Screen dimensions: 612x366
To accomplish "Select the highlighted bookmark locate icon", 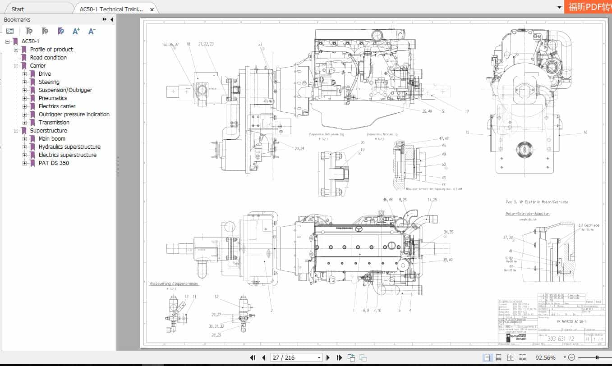I will coord(60,31).
